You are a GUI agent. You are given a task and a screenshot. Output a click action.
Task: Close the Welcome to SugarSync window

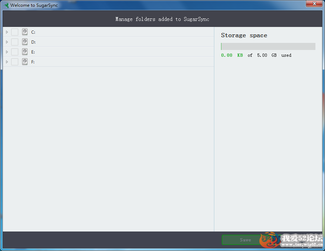coord(314,4)
